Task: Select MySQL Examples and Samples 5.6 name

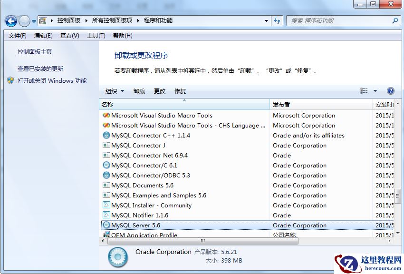Action: click(x=159, y=196)
